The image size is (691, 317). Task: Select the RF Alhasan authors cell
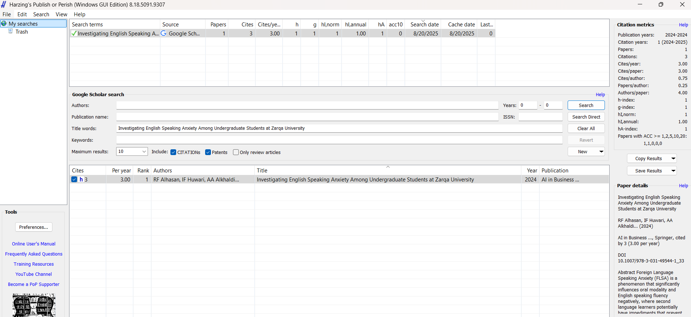(203, 179)
